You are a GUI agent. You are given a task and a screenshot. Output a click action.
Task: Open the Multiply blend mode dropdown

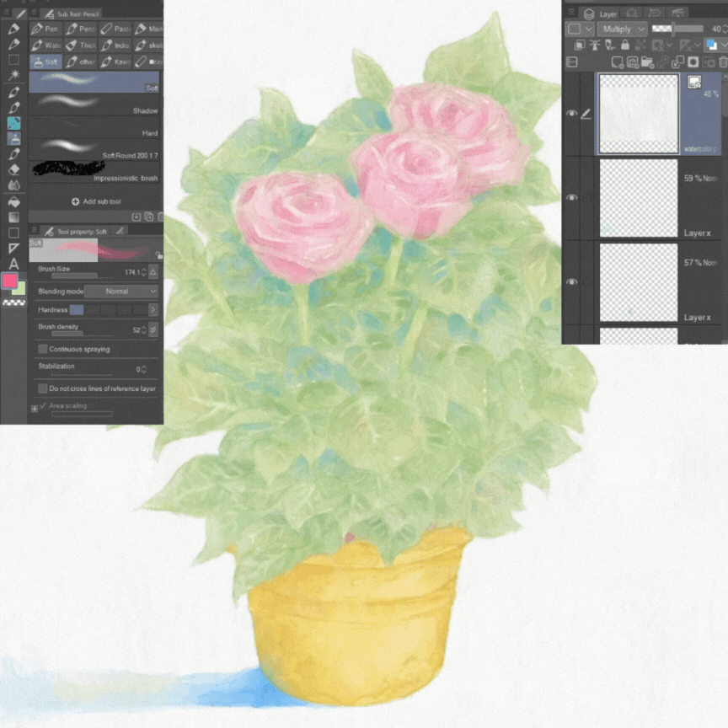pos(622,29)
